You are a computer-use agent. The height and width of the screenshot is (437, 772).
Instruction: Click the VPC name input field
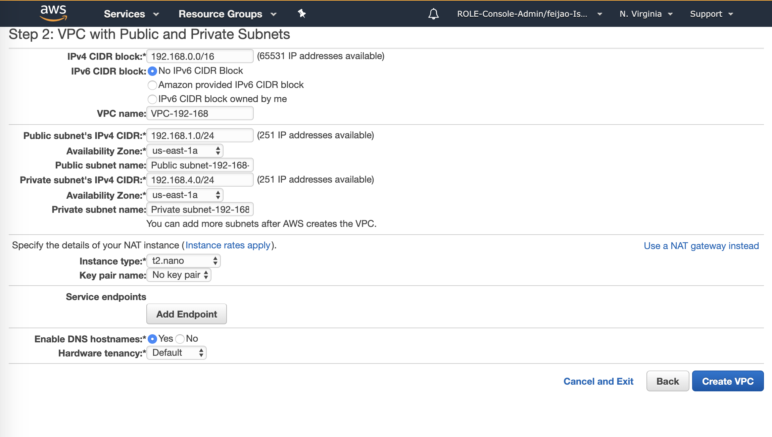point(200,113)
